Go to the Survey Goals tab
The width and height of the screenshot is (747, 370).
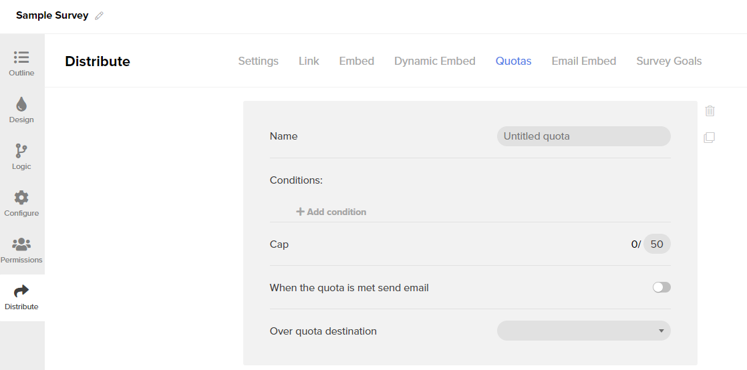(x=669, y=61)
